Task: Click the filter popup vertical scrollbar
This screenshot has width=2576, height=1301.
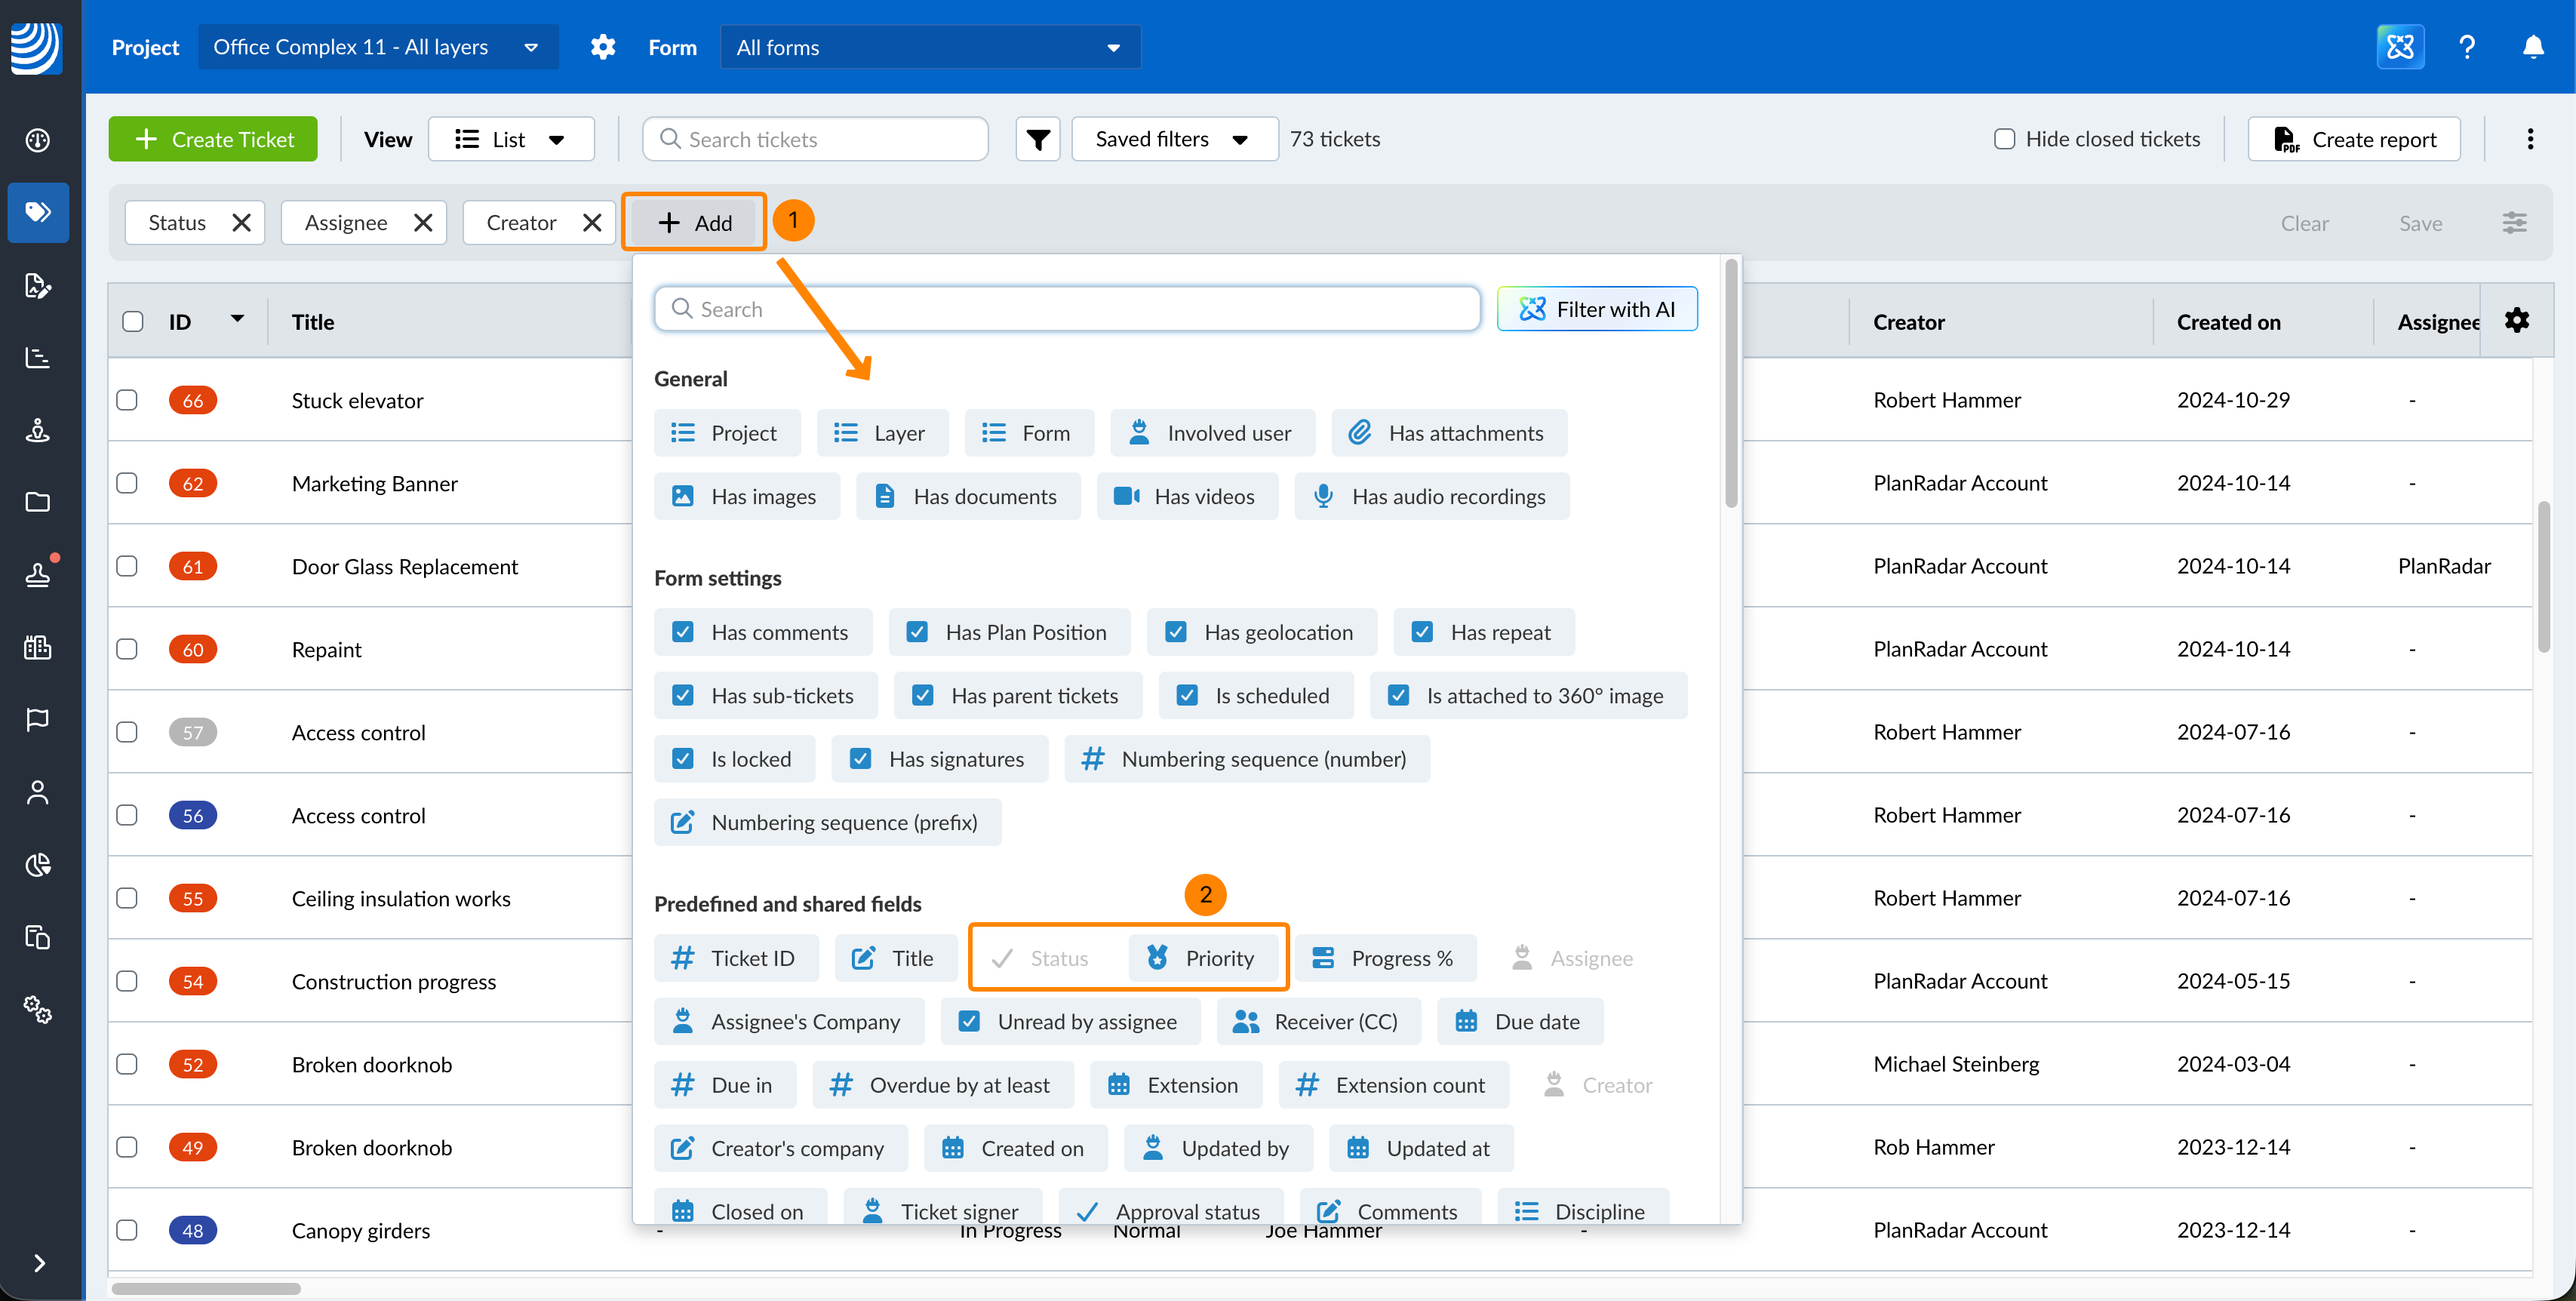Action: point(1730,384)
